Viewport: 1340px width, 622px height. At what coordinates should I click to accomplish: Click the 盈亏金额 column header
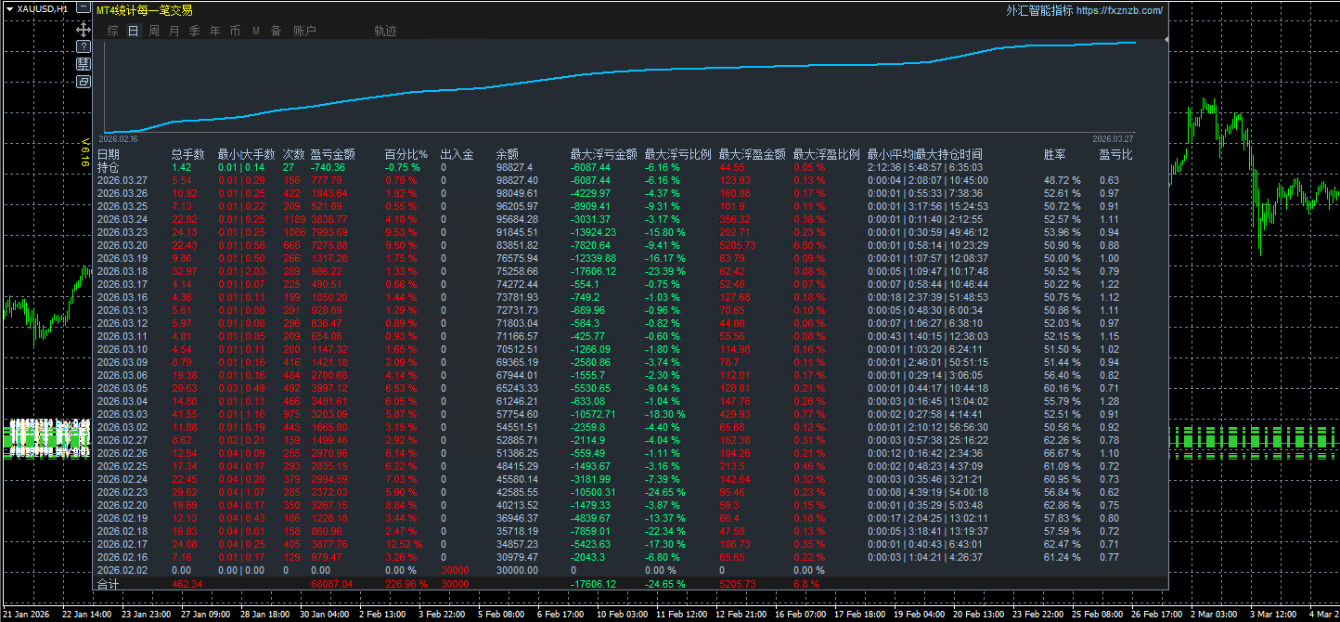(x=333, y=154)
